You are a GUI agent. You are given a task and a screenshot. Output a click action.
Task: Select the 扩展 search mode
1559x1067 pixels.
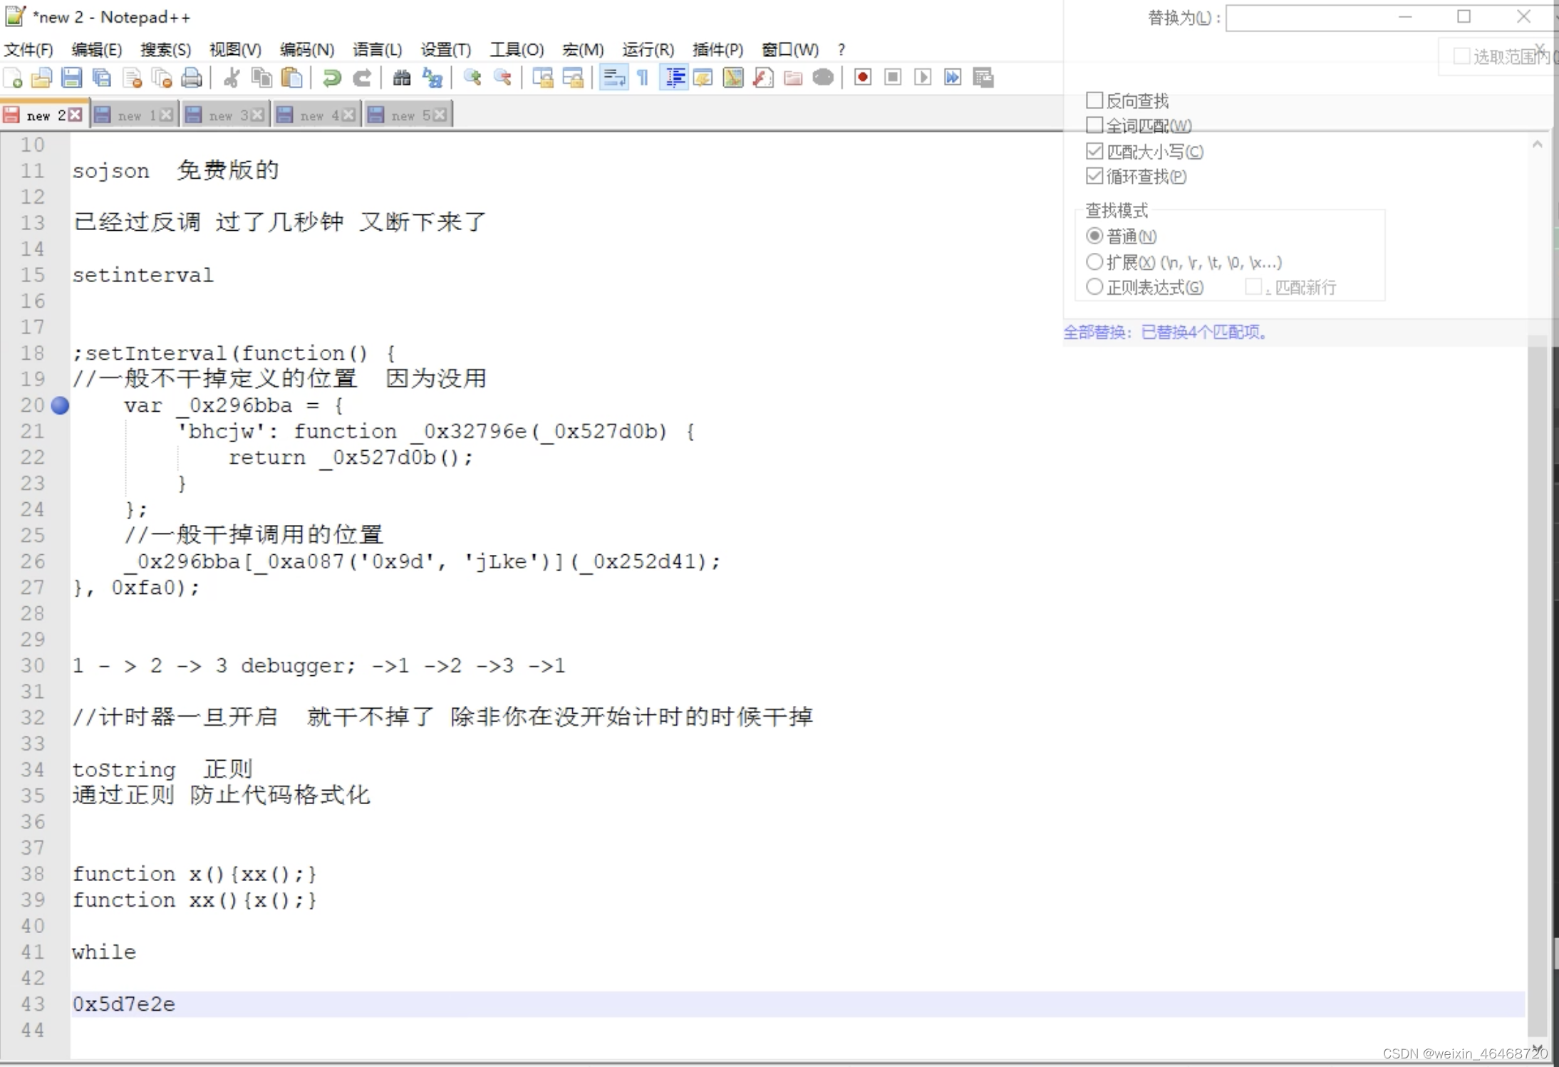(1095, 261)
